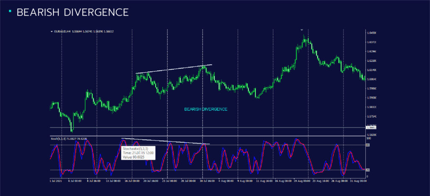This screenshot has width=430, height=196.
Task: Select the descending trendline on the stochastic
Action: click(x=165, y=141)
